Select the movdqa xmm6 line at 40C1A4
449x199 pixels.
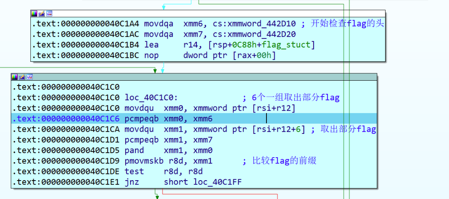[208, 24]
